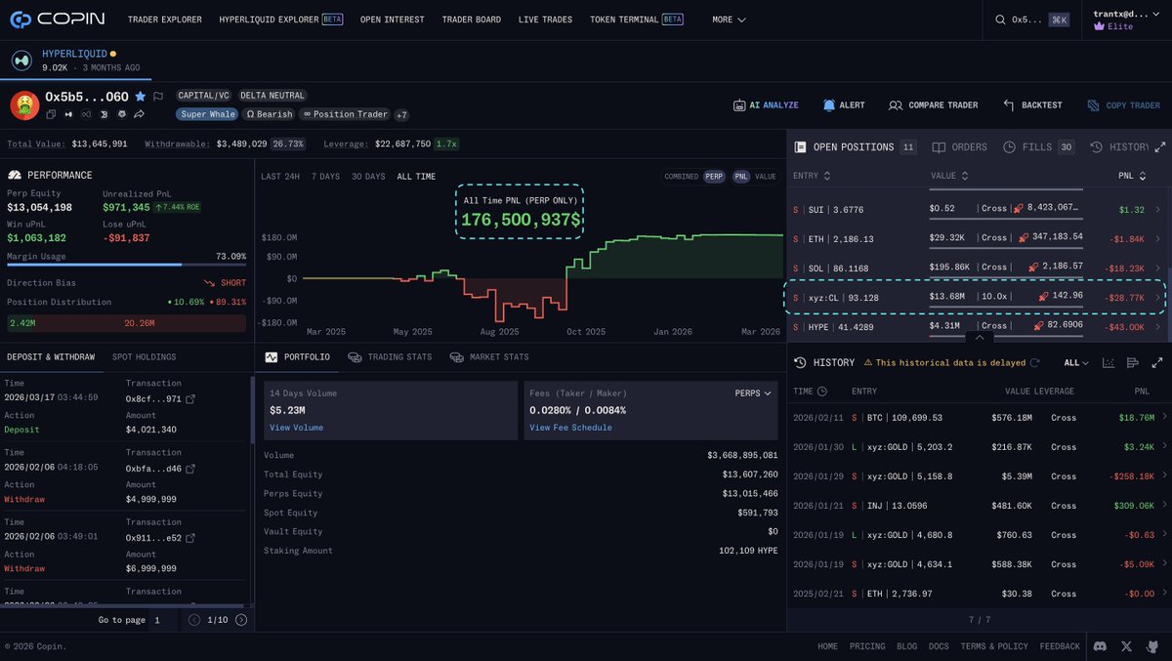This screenshot has height=661, width=1172.
Task: Open the Trader Explorer nav item
Action: point(164,20)
